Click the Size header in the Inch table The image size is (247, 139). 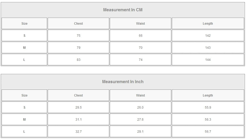click(24, 95)
